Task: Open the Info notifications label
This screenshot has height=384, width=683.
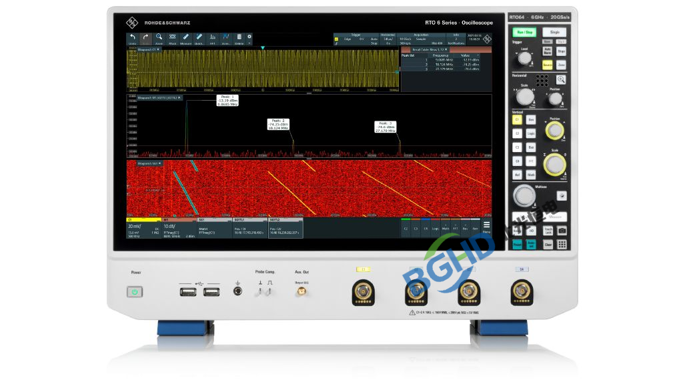Action: point(456,35)
